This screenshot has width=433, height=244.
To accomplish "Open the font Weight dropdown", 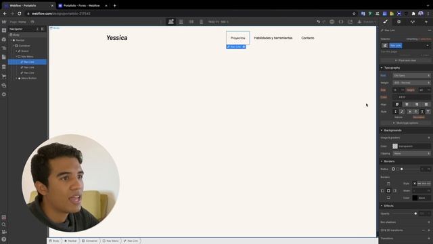I will pos(411,83).
